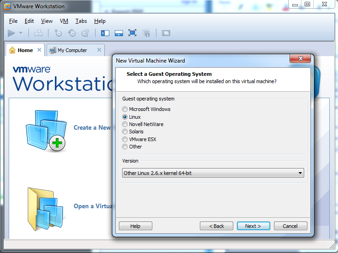338x253 pixels.
Task: Take a snapshot with the clock-plus icon
Action: coord(58,33)
